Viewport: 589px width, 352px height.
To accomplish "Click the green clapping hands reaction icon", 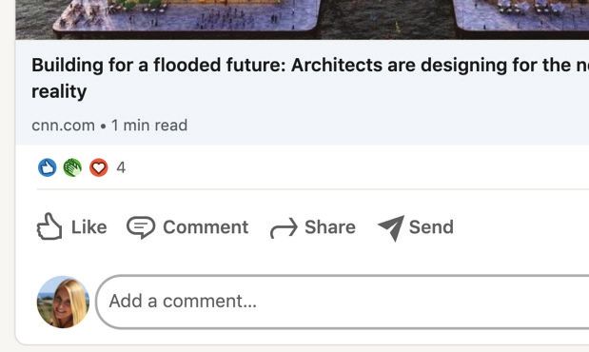I will click(x=73, y=167).
